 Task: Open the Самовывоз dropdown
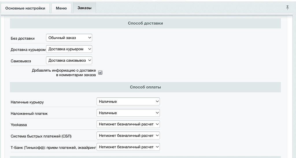(x=69, y=60)
